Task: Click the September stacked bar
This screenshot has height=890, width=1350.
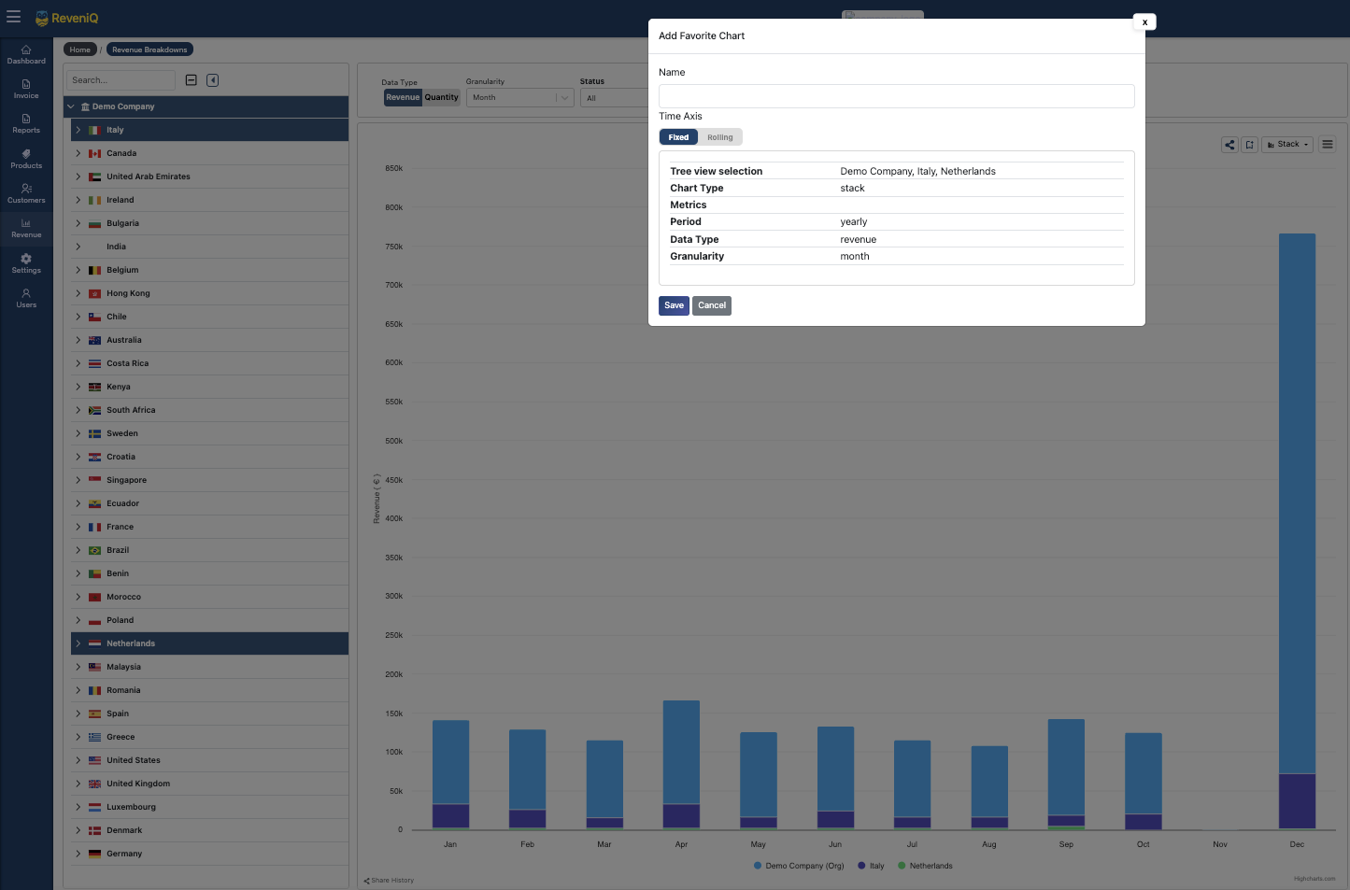Action: click(x=1066, y=773)
